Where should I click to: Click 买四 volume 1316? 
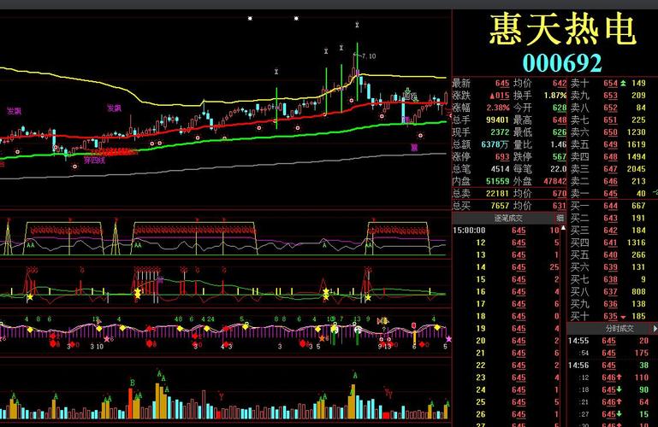[x=636, y=243]
